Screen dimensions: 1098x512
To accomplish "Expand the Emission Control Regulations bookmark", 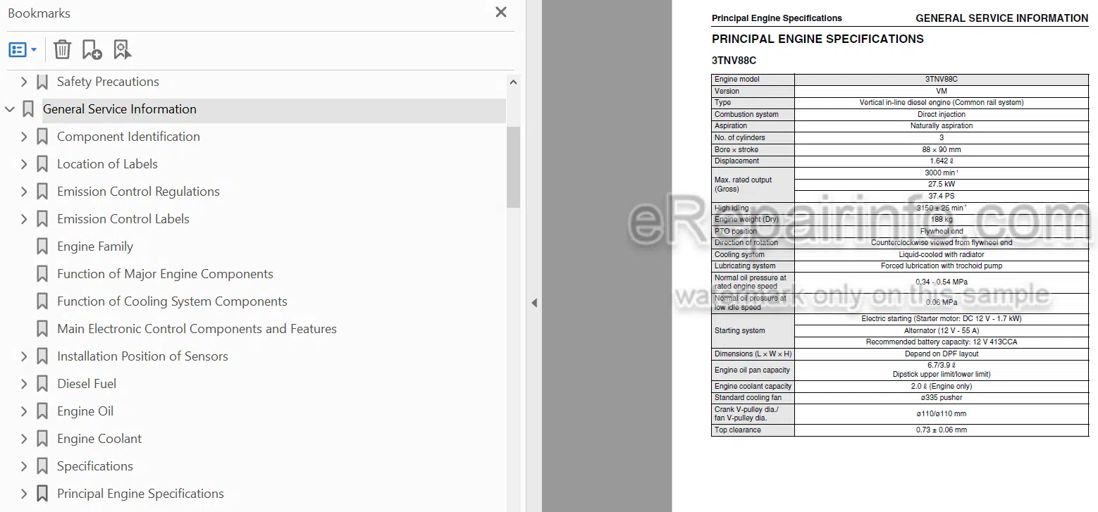I will click(24, 192).
